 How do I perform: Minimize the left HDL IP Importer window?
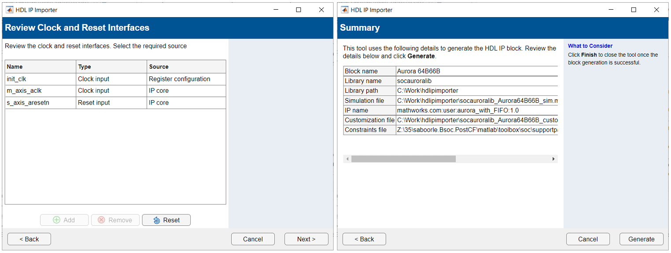[276, 10]
